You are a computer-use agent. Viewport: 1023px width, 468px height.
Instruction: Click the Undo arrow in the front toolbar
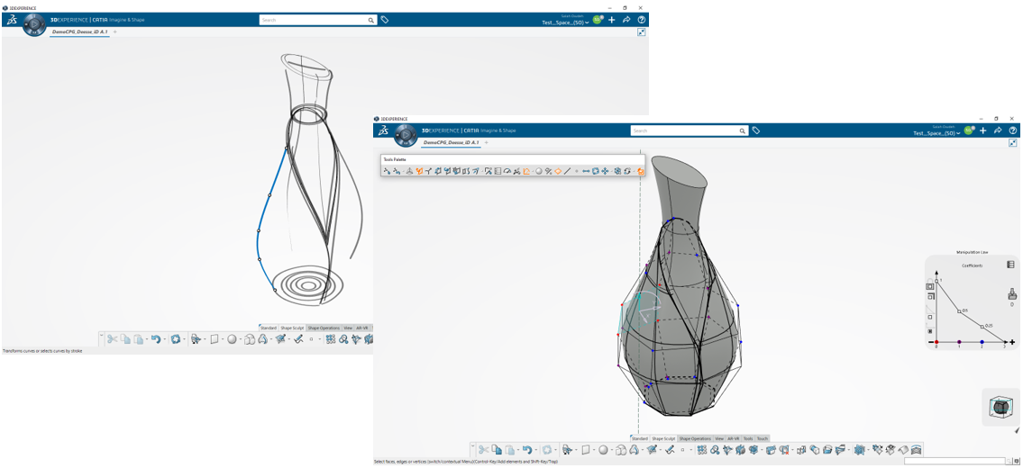click(x=527, y=450)
